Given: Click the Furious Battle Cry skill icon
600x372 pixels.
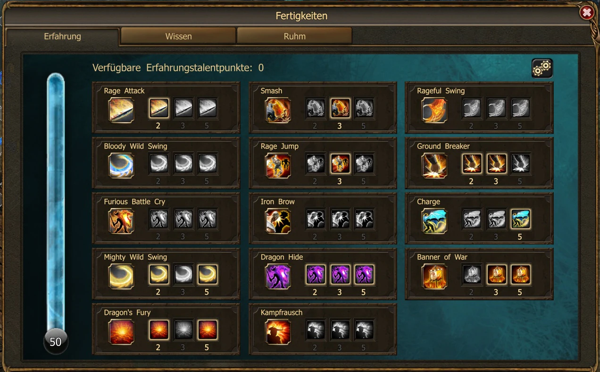Looking at the screenshot, I should (121, 221).
